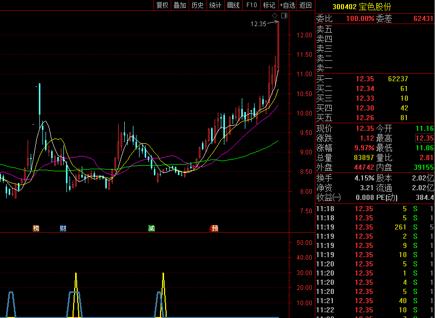The height and width of the screenshot is (318, 435).
Task: Click the 标记 mark button
Action: (269, 5)
